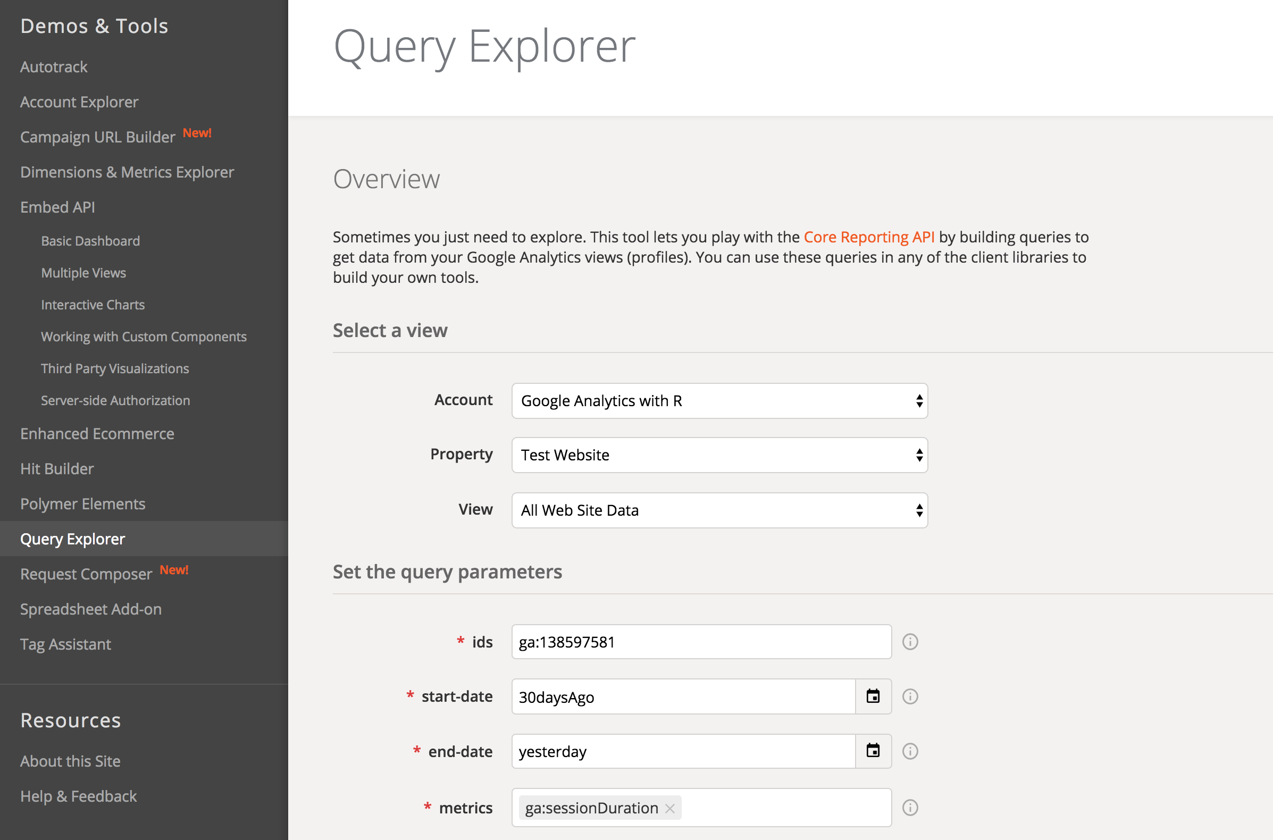
Task: Open the Spreadsheet Add-on page
Action: point(90,609)
